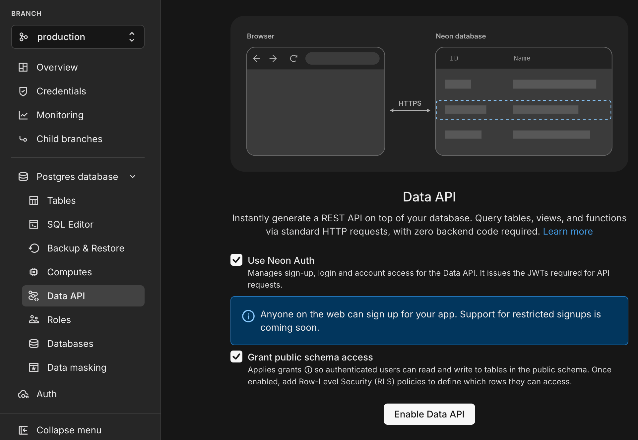The height and width of the screenshot is (440, 638).
Task: Click the Auth cloud-key icon
Action: [x=23, y=394]
